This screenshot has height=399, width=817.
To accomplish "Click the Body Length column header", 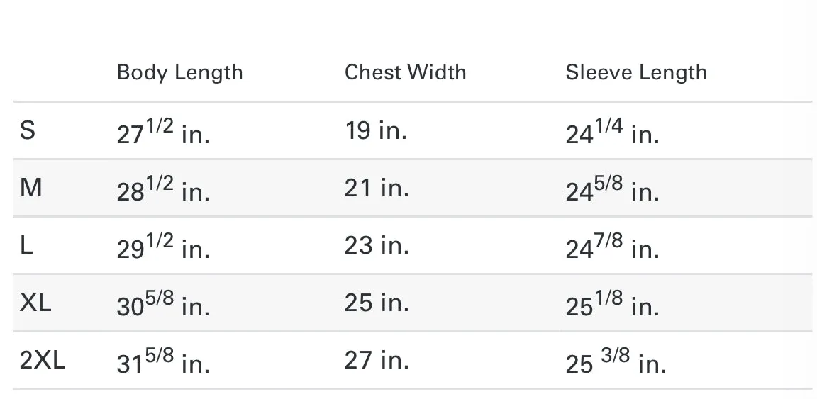I will click(179, 73).
